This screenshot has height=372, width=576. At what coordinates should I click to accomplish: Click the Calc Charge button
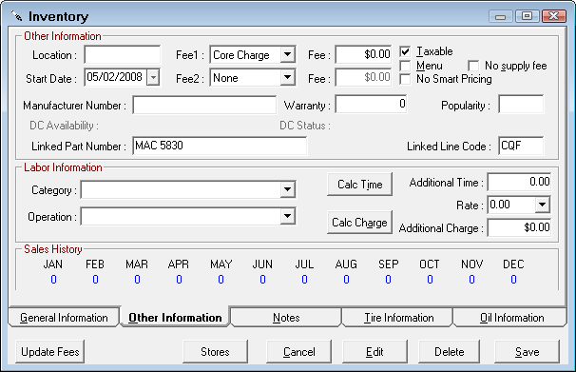359,223
